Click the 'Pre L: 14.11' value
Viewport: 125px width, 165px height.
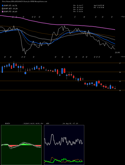click(x=78, y=9)
